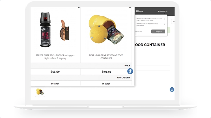This screenshot has height=118, width=211.
Task: Click In Stock under the Bear Keg column
Action: (x=106, y=84)
